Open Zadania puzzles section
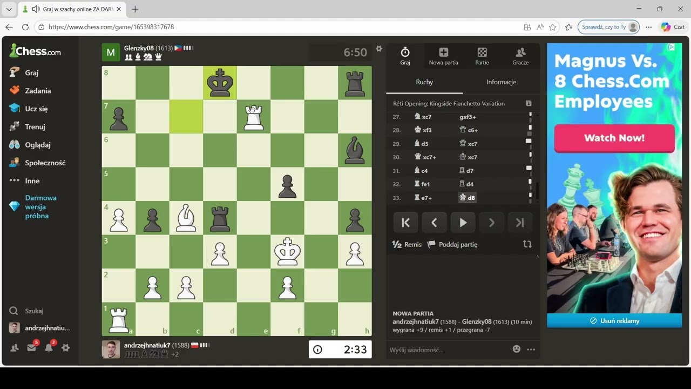The width and height of the screenshot is (691, 389). [30, 91]
